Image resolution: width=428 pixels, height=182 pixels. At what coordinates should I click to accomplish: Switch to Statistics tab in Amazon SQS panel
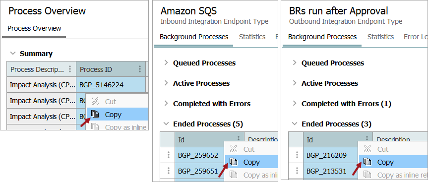252,37
